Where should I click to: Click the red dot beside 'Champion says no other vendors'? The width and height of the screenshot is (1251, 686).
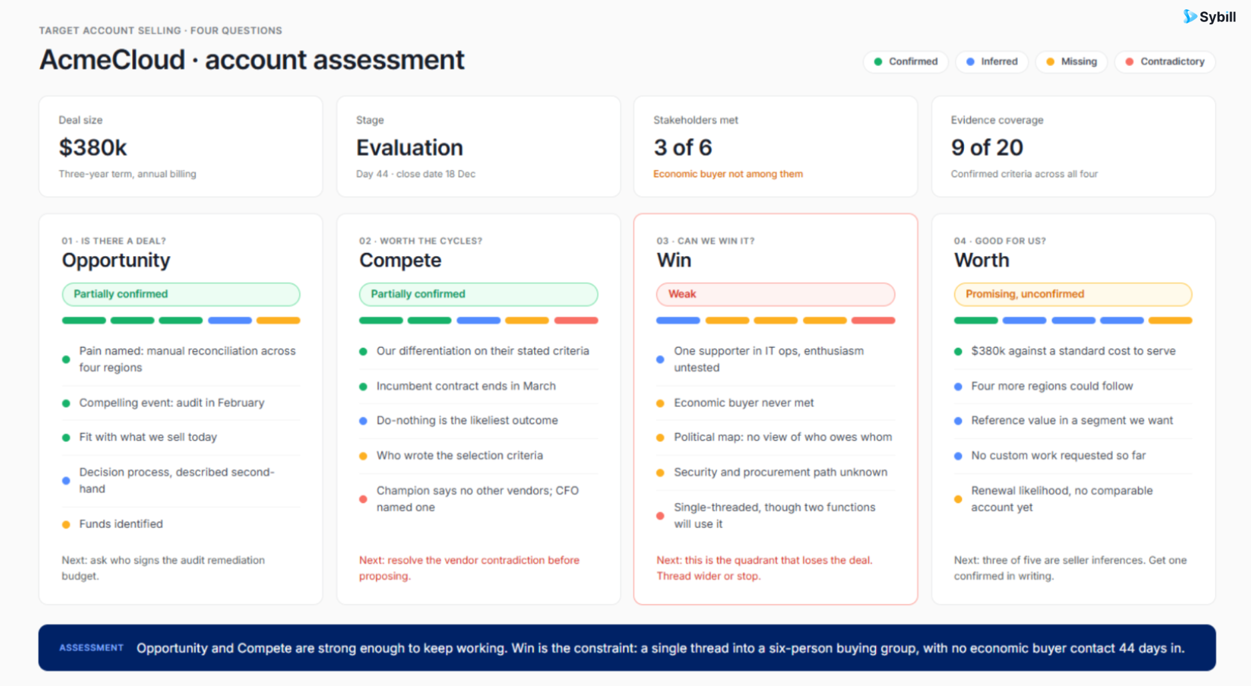click(363, 499)
